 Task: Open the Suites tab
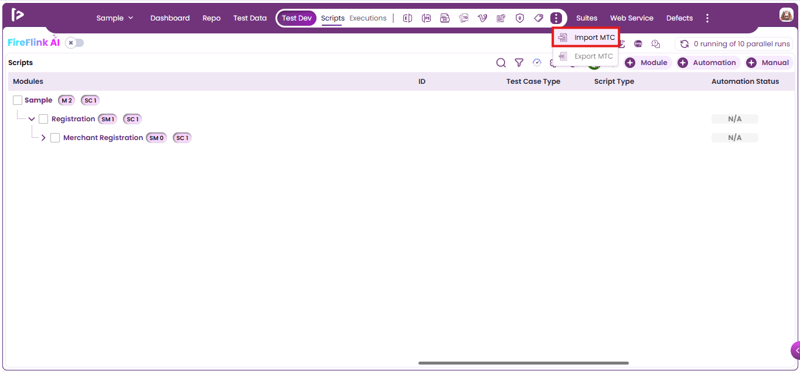tap(587, 18)
